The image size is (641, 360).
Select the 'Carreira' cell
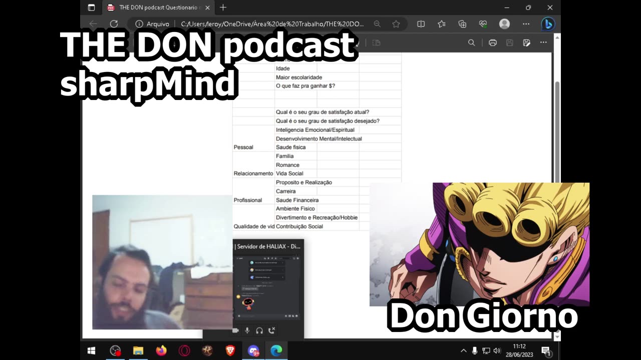coord(286,191)
